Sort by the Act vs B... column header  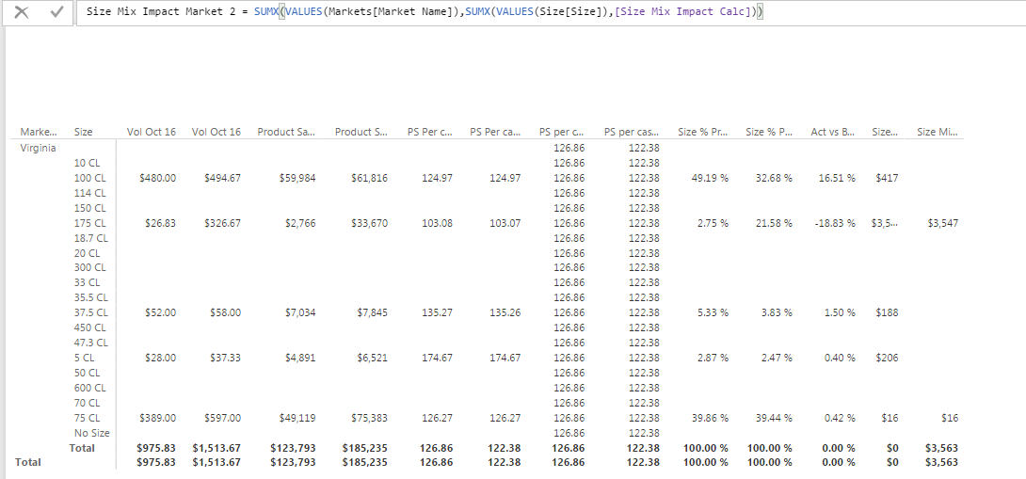pos(833,132)
